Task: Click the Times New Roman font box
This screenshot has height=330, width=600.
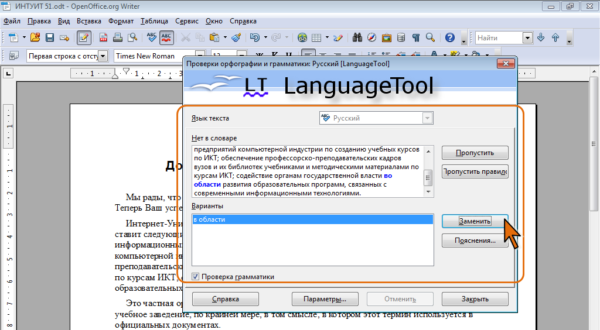Action: click(x=155, y=56)
